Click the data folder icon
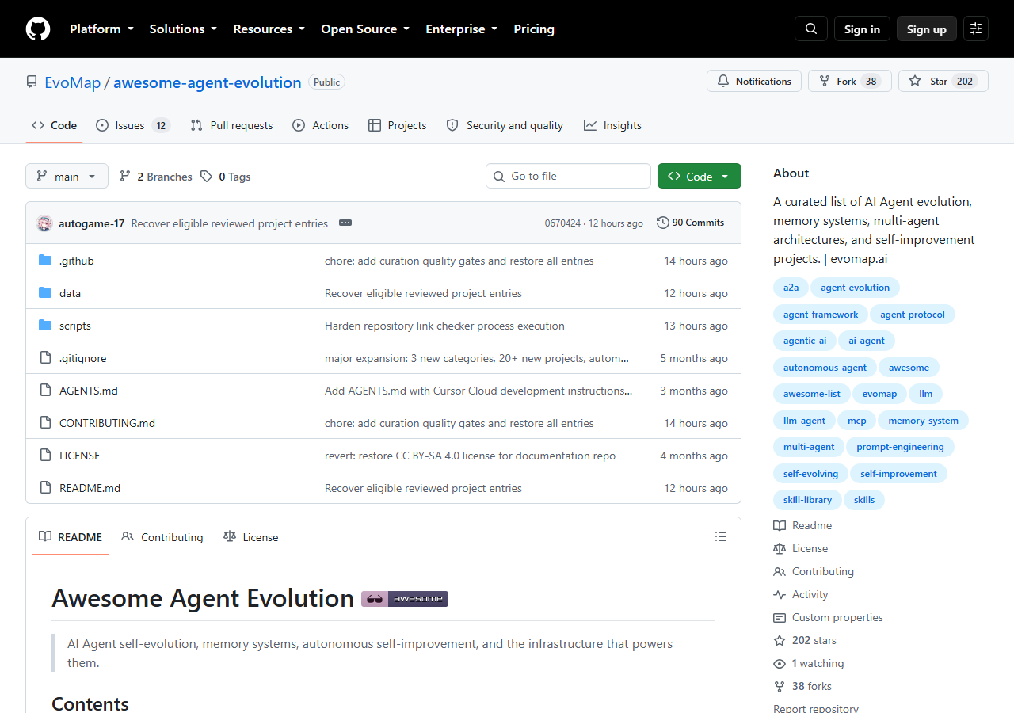The height and width of the screenshot is (713, 1014). pos(45,293)
